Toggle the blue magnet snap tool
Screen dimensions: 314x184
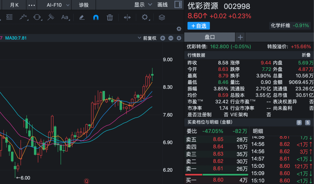coord(96,18)
